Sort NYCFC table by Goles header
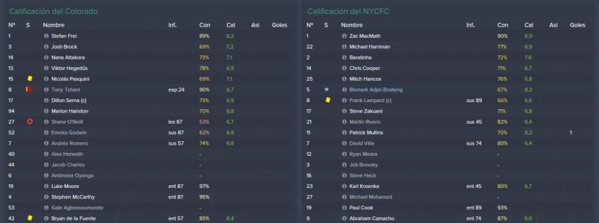This screenshot has height=223, width=599. click(x=577, y=25)
